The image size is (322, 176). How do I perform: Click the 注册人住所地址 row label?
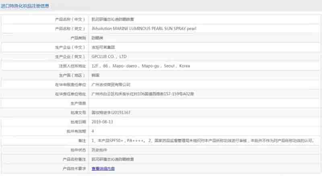[x=72, y=66]
